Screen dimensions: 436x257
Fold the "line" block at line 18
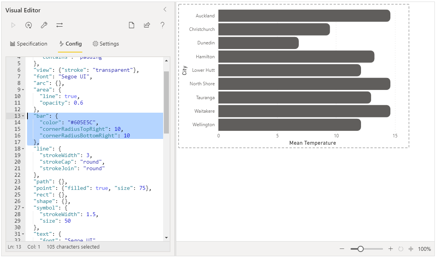[23, 149]
